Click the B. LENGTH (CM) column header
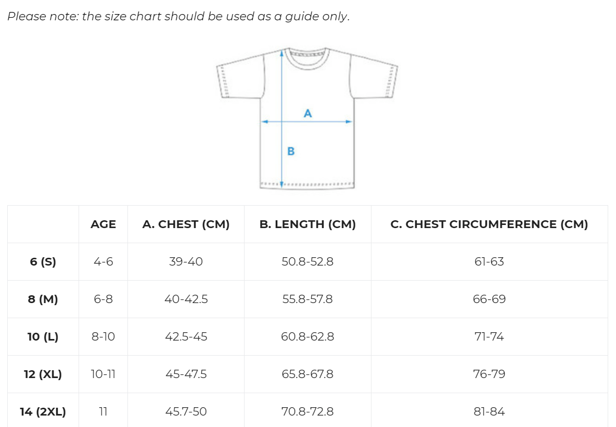 coord(307,224)
